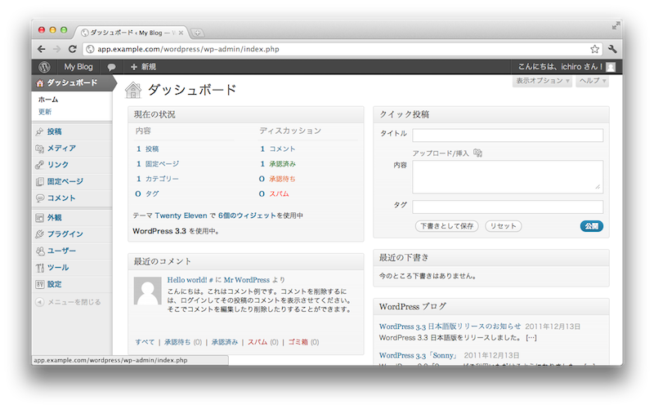Open the ユーザー menu label
The width and height of the screenshot is (654, 409).
coord(61,251)
